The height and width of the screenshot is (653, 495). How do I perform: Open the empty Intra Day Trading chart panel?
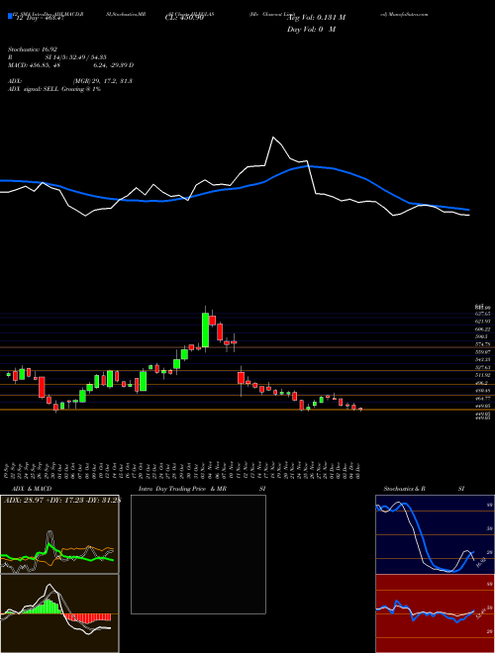(198, 554)
